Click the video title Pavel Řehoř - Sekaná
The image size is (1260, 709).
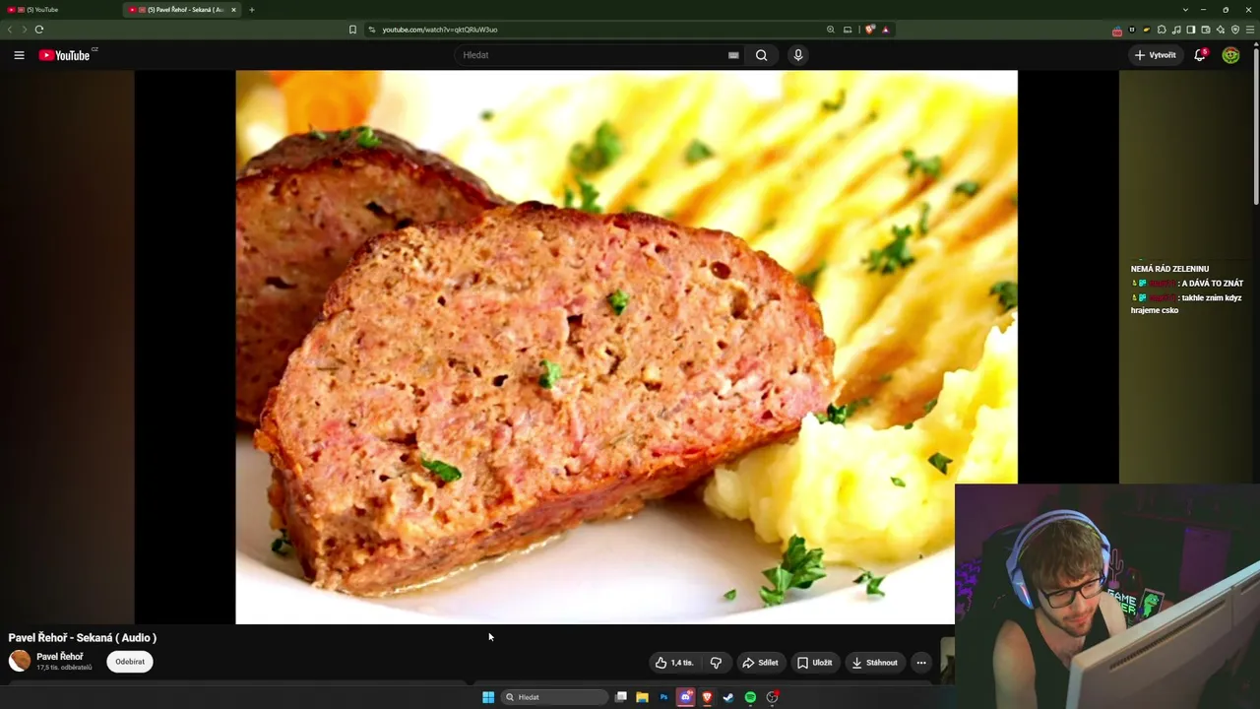[83, 638]
